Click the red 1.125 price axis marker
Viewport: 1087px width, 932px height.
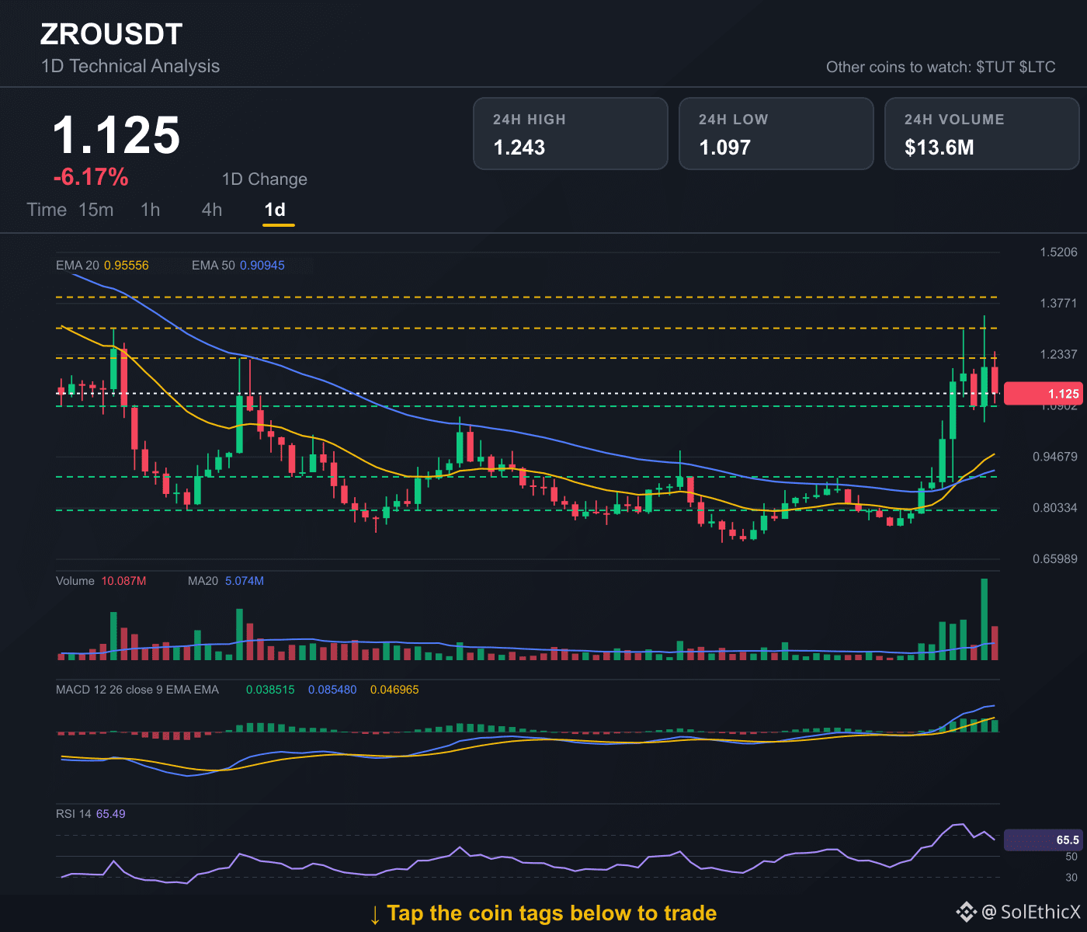coord(1043,394)
